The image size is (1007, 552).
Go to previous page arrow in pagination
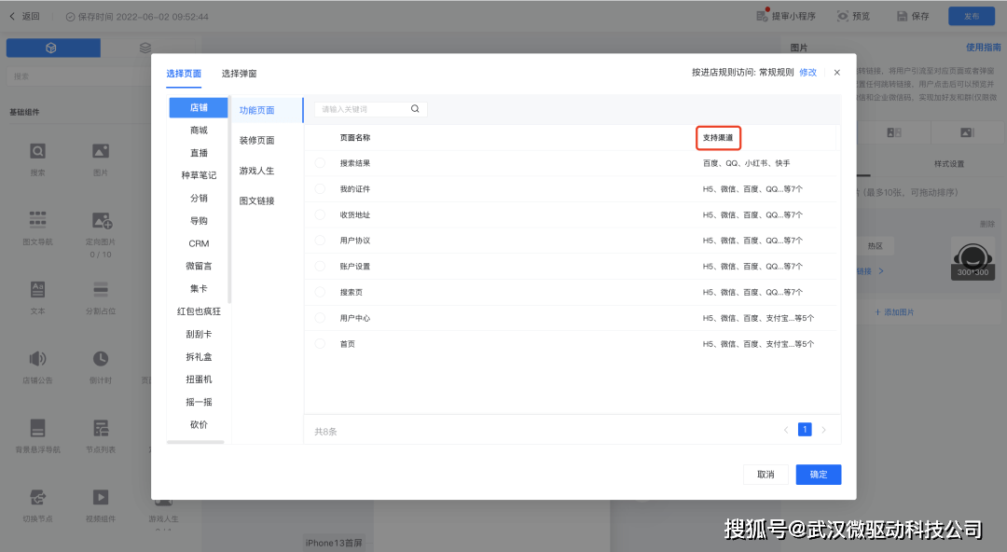point(785,430)
